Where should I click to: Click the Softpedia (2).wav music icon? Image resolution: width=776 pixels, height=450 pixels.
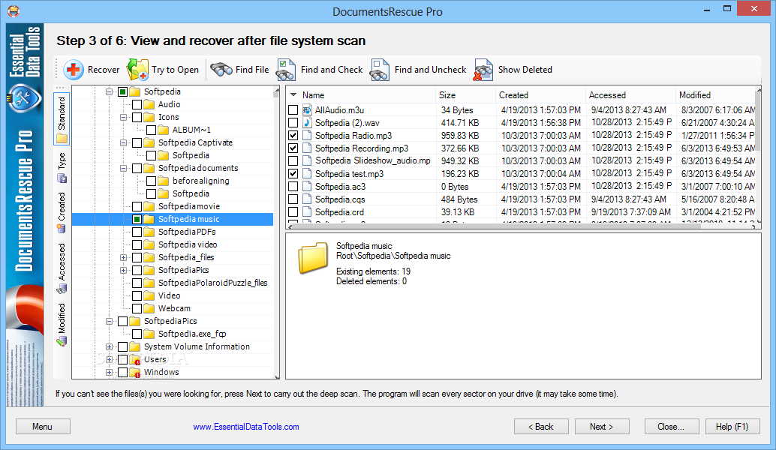(x=307, y=123)
